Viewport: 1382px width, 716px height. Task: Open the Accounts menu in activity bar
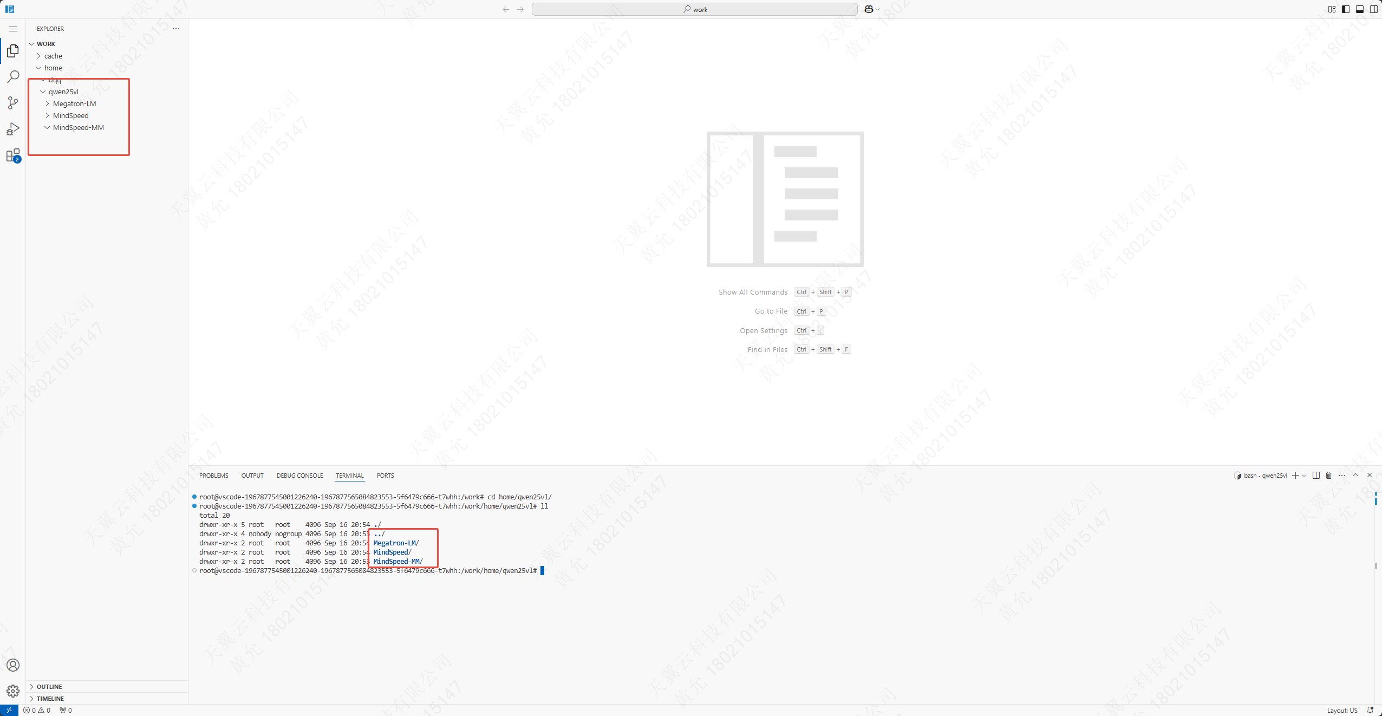[x=13, y=665]
